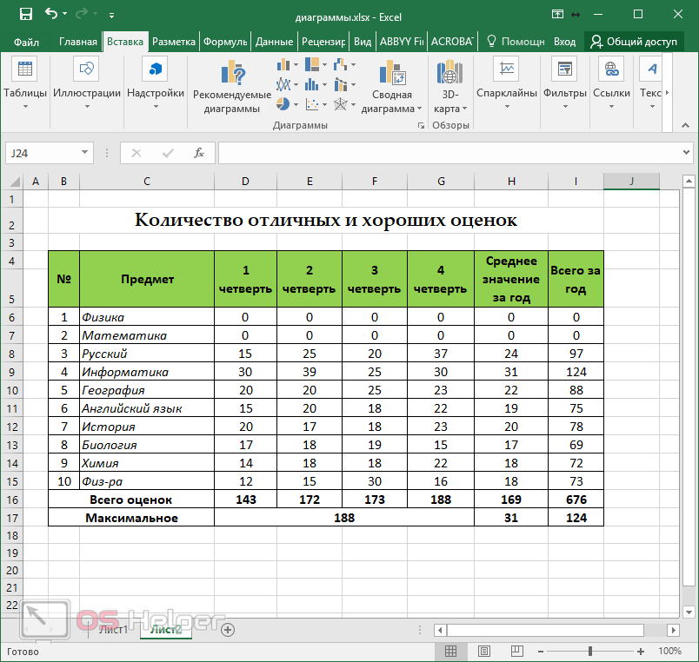Screen dimensions: 699x662
Task: Expand the formula bar with chevron
Action: click(x=686, y=152)
